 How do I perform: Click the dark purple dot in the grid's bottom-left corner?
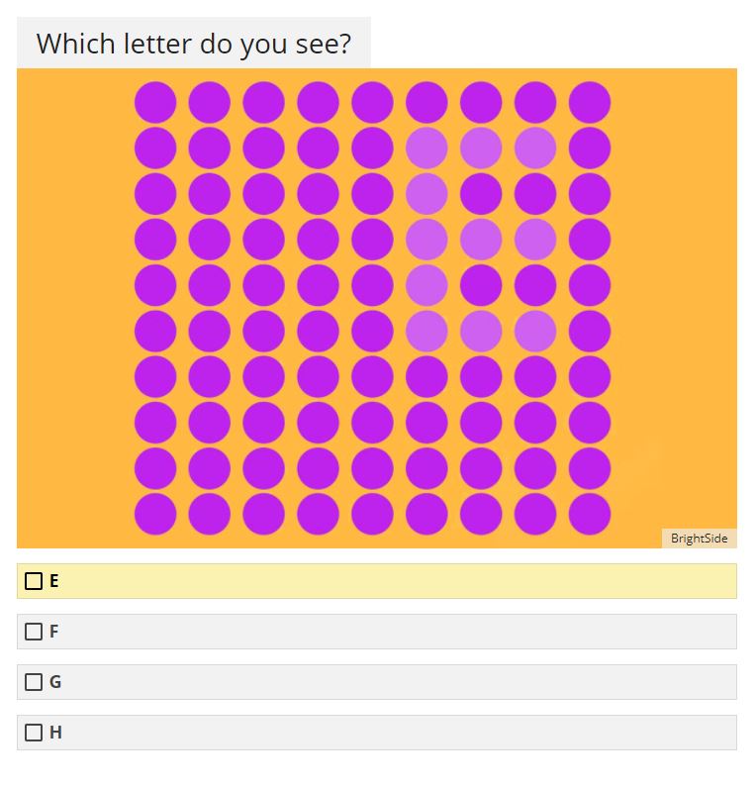coord(155,514)
